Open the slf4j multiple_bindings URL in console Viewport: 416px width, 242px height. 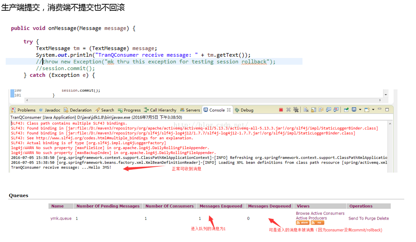(92, 138)
